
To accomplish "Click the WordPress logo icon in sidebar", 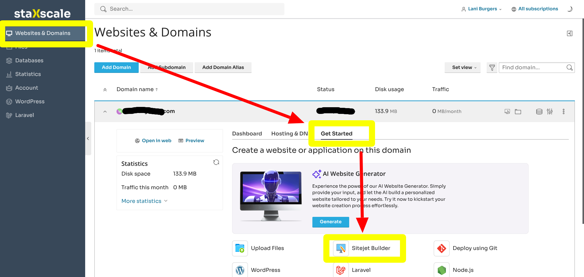I will tap(9, 101).
